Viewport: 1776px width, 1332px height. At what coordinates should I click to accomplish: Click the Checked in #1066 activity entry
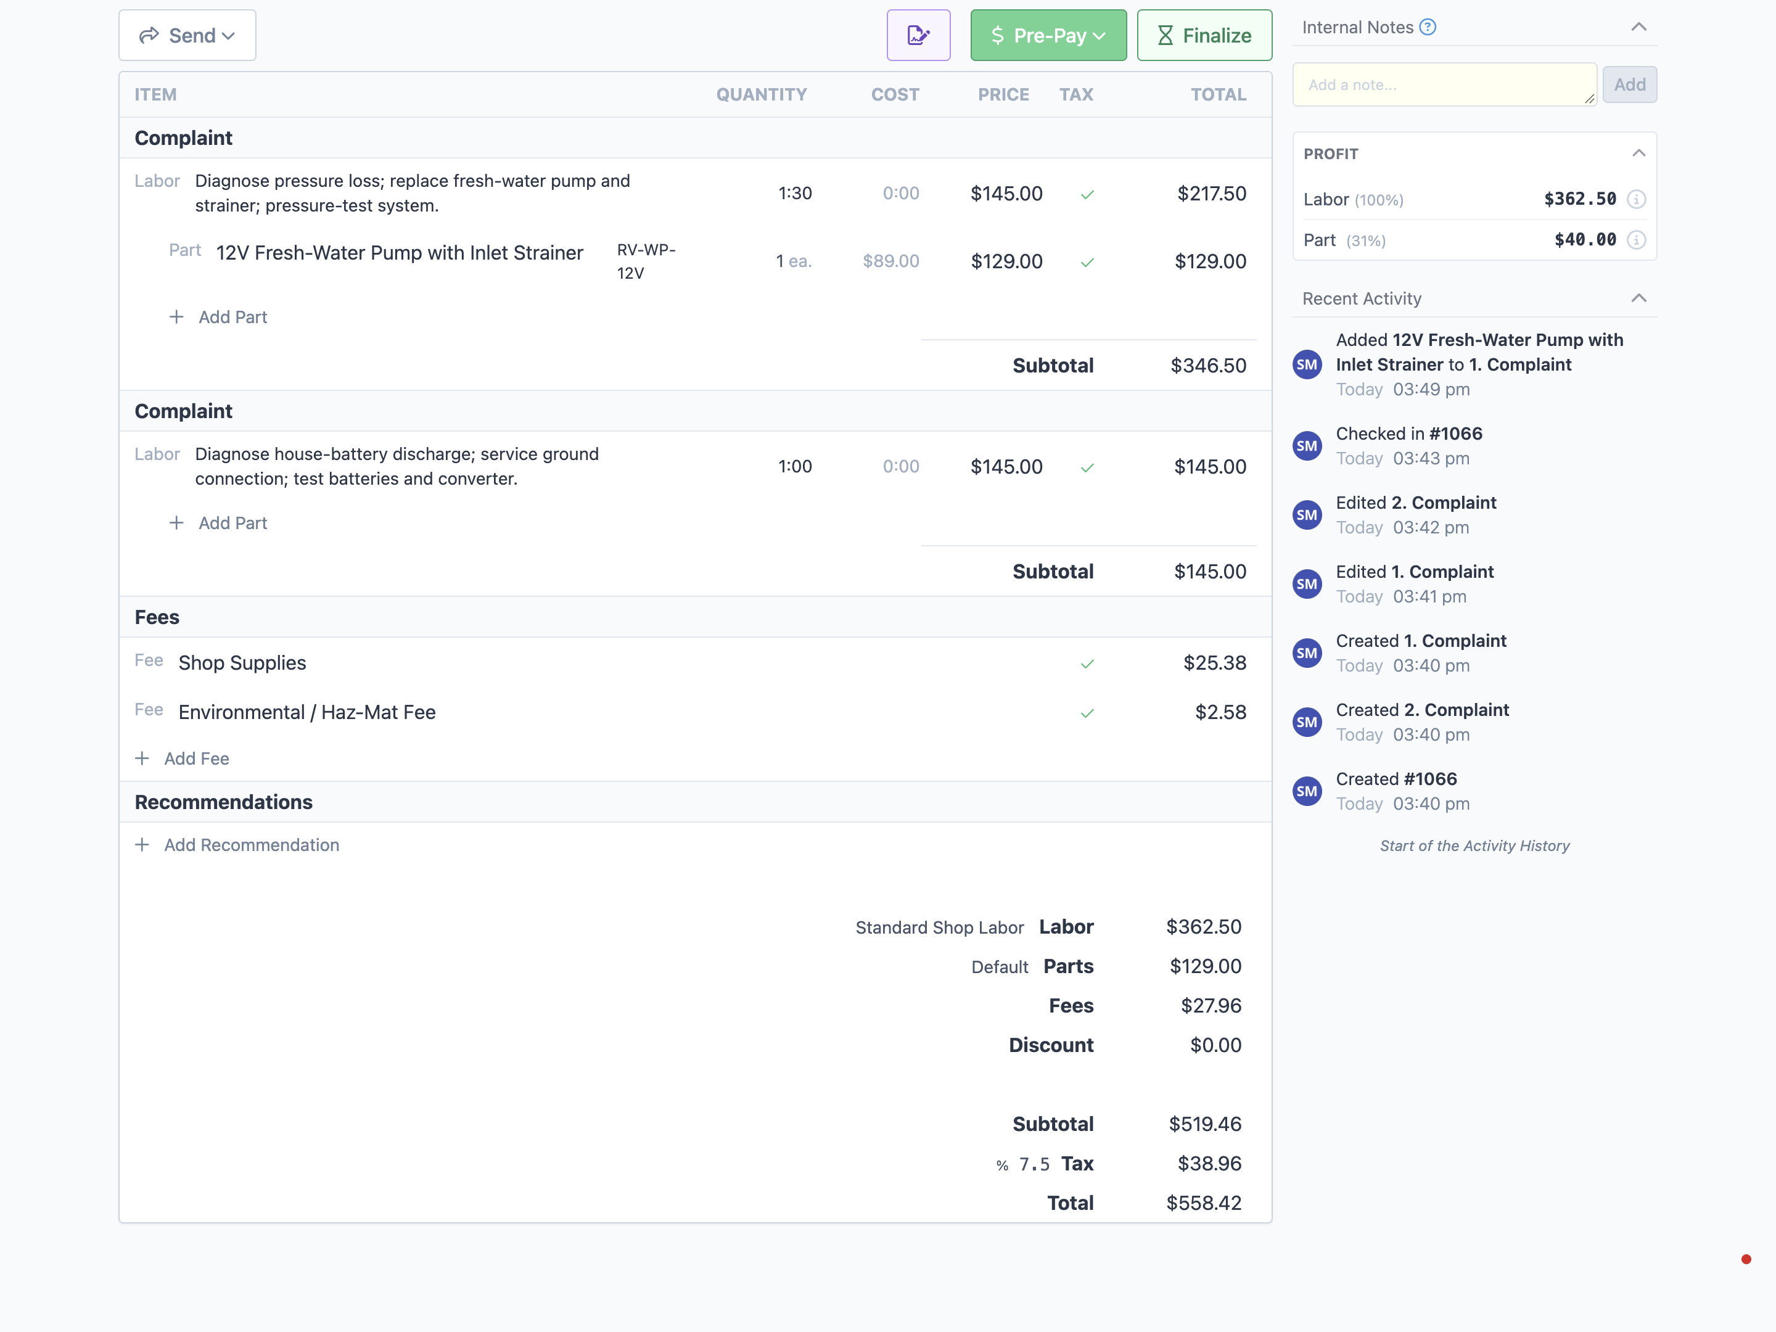(x=1409, y=446)
